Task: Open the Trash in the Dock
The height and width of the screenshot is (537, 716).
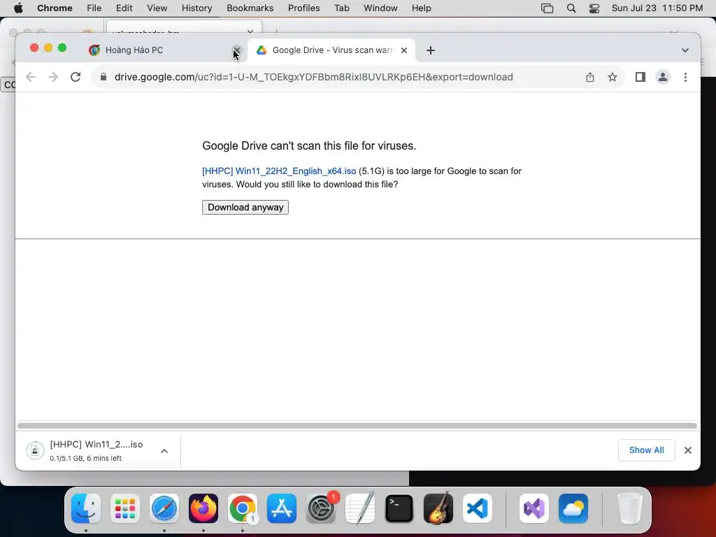Action: pos(630,508)
